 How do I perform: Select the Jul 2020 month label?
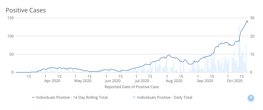[x=143, y=81]
